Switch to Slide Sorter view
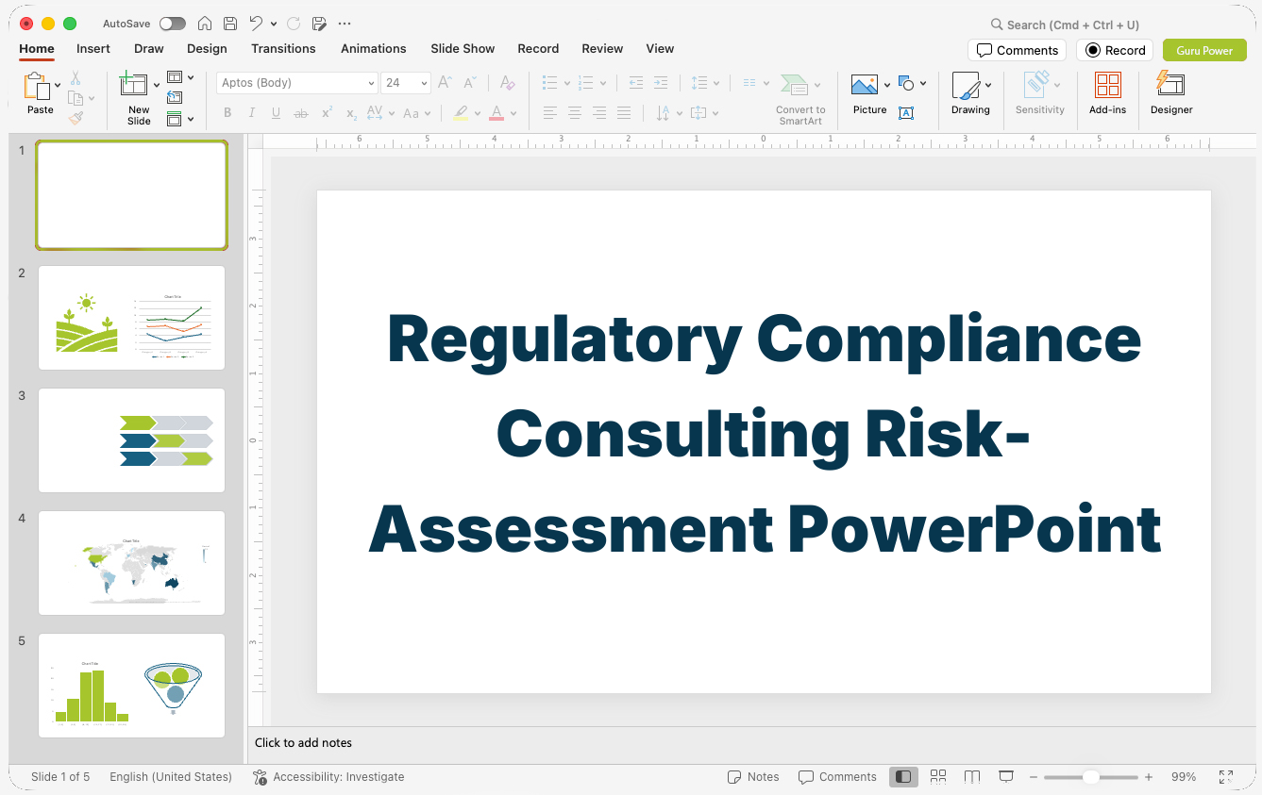 pyautogui.click(x=938, y=777)
